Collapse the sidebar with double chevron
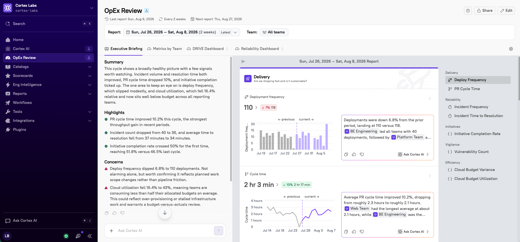This screenshot has width=520, height=242. [x=90, y=236]
